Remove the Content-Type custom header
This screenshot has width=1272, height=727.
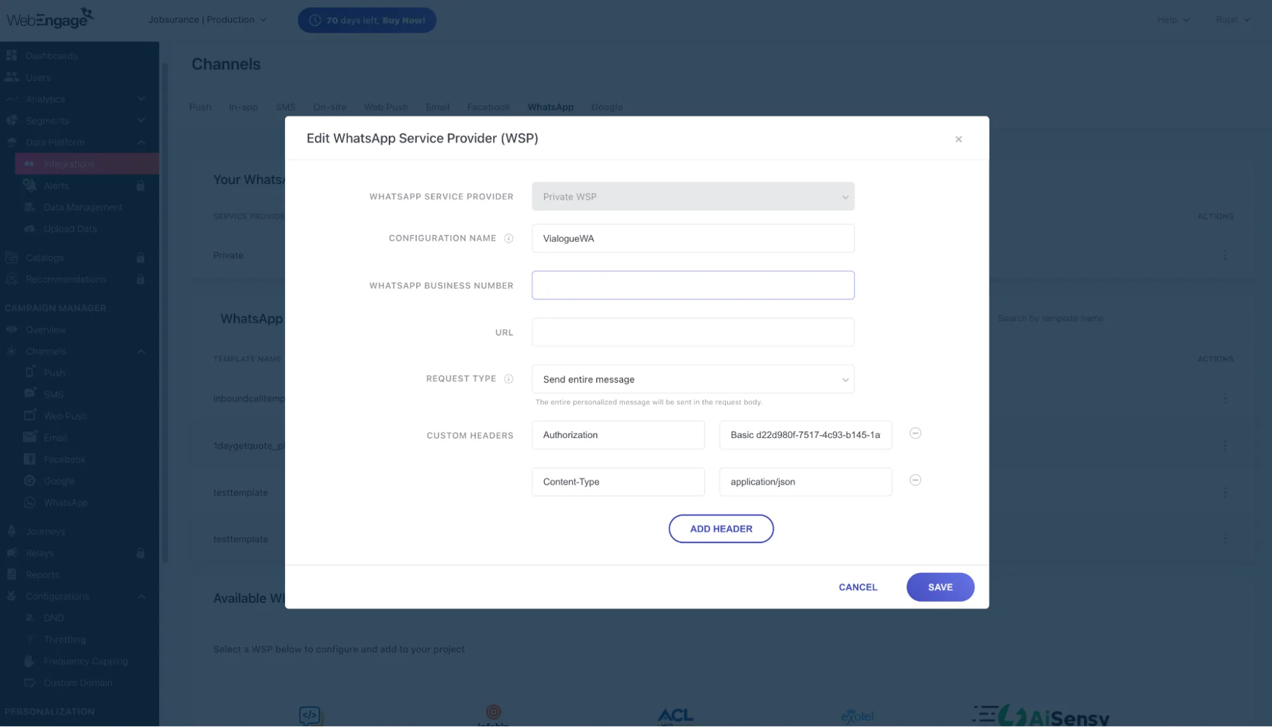915,481
